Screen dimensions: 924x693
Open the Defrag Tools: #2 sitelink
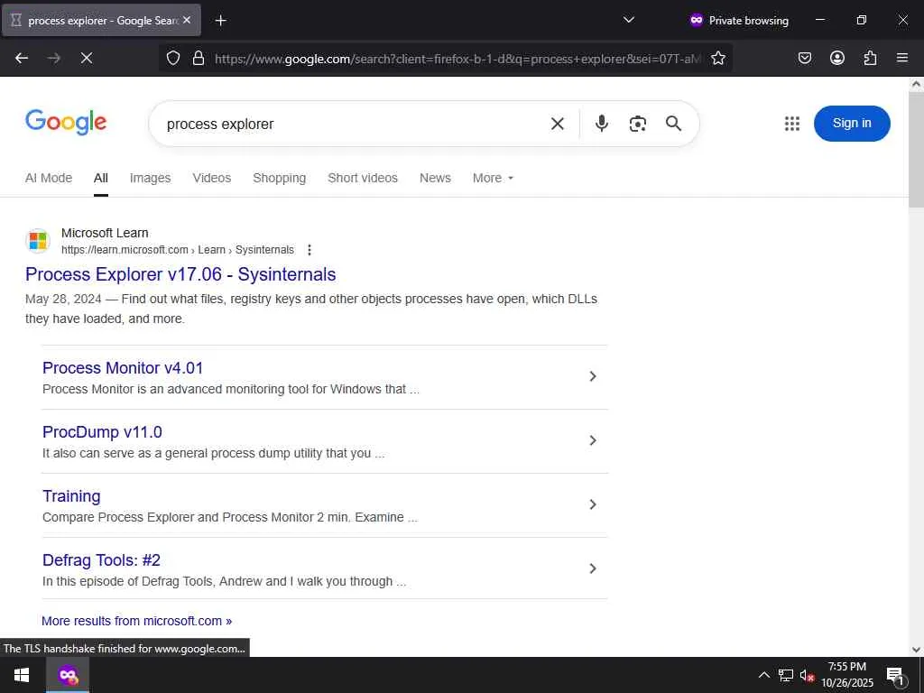click(101, 559)
